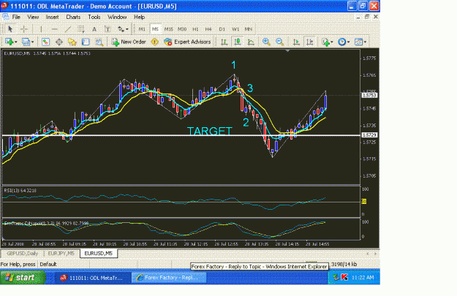The image size is (457, 296).
Task: Click the white TARGET horizontal line
Action: click(x=181, y=135)
